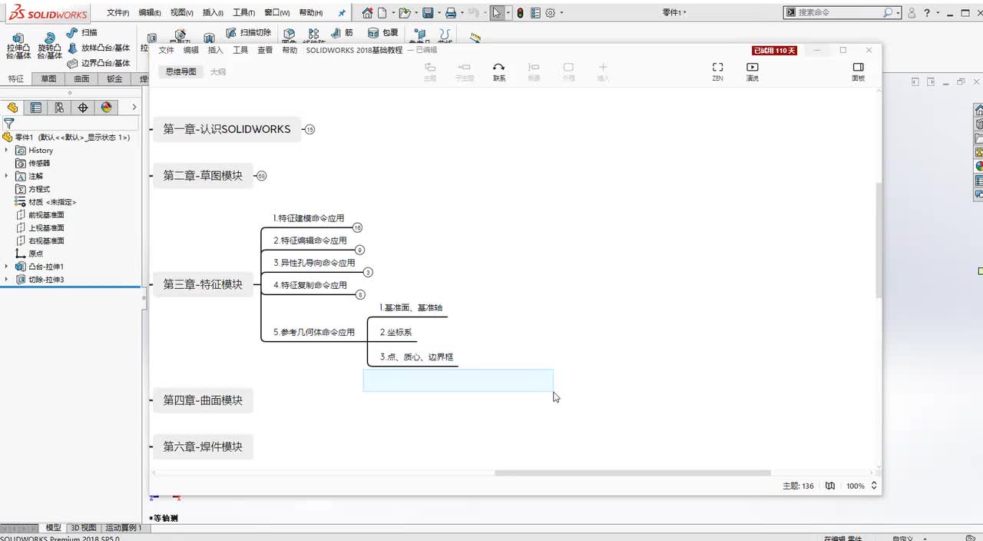Open the 文件(F) menu in SOLIDWORKS

pos(117,13)
